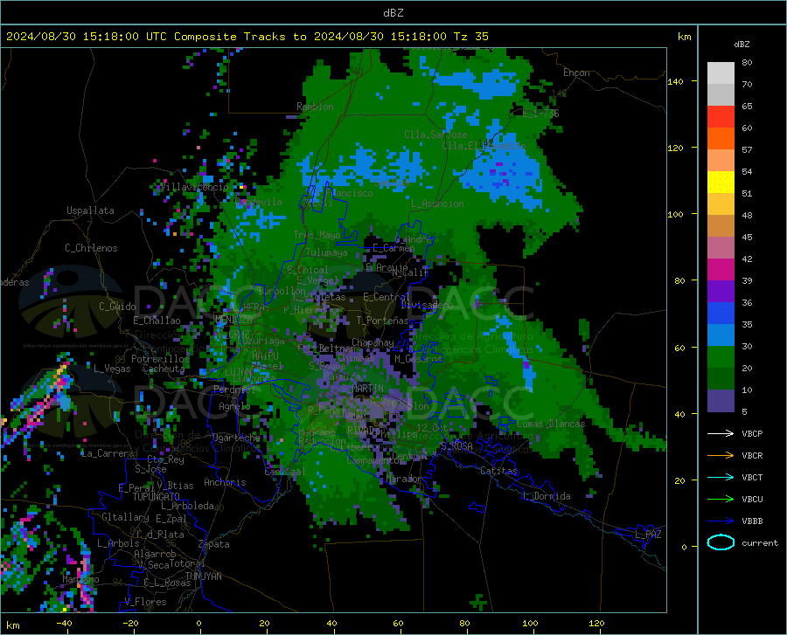Select the magenta 39-42 dBZ swatch
787x635 pixels.
pos(721,270)
